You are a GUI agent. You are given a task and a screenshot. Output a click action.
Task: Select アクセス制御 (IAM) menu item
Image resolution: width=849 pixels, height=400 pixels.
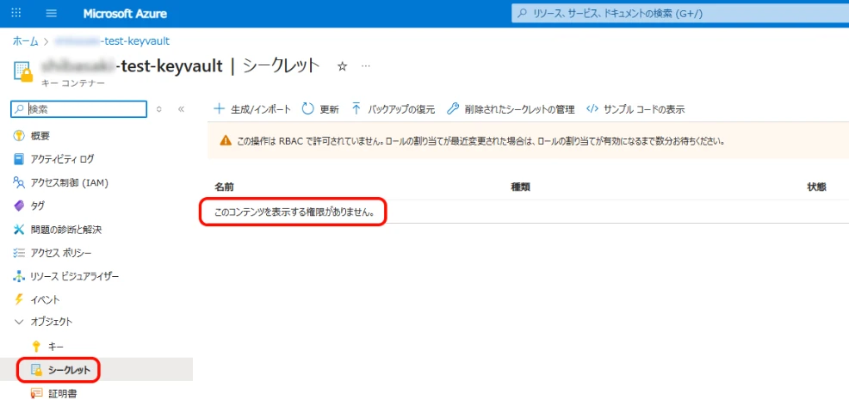pyautogui.click(x=68, y=182)
